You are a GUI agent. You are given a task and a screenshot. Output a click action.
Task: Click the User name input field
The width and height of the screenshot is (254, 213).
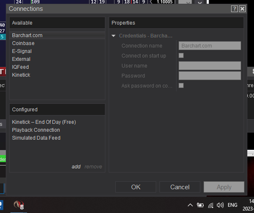[209, 65]
